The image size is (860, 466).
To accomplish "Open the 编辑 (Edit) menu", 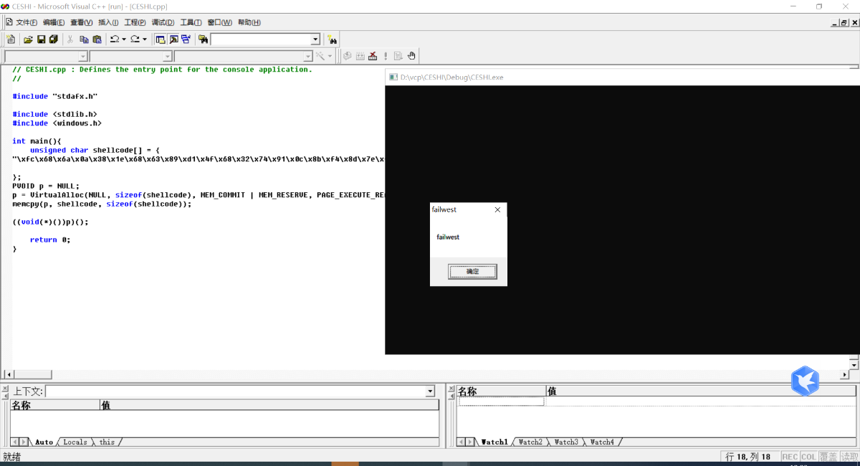I will pyautogui.click(x=54, y=22).
